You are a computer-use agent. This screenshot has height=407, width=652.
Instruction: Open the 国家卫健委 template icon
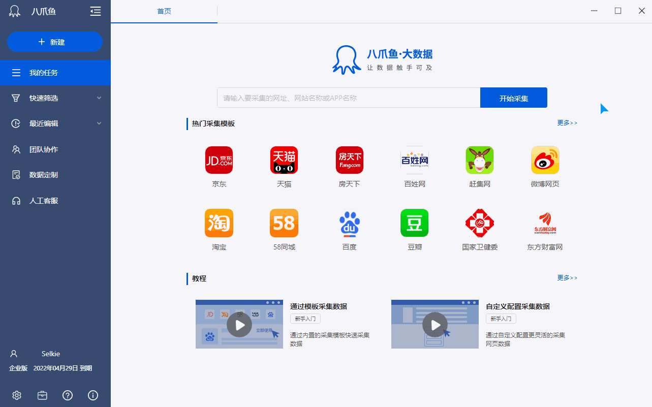tap(480, 223)
